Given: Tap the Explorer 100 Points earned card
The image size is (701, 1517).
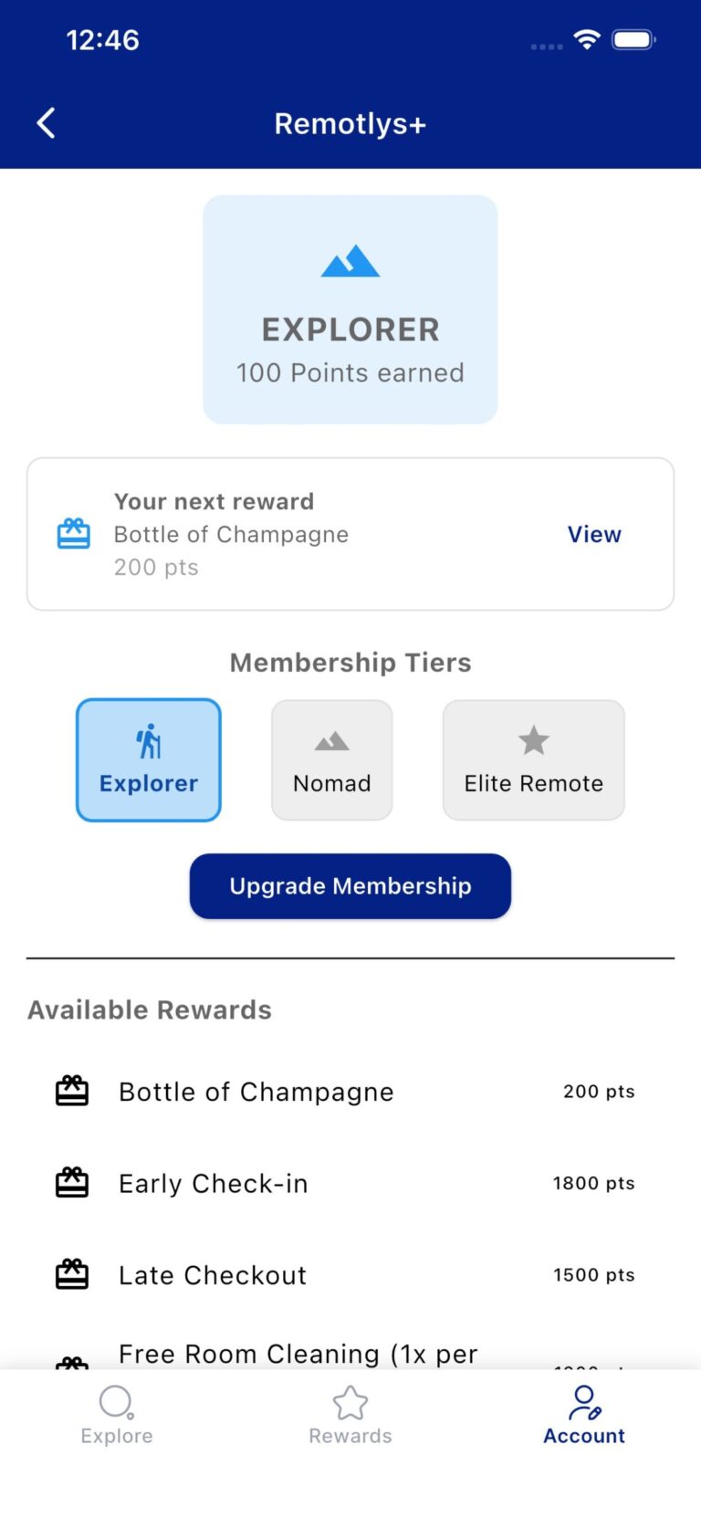Looking at the screenshot, I should 350,309.
